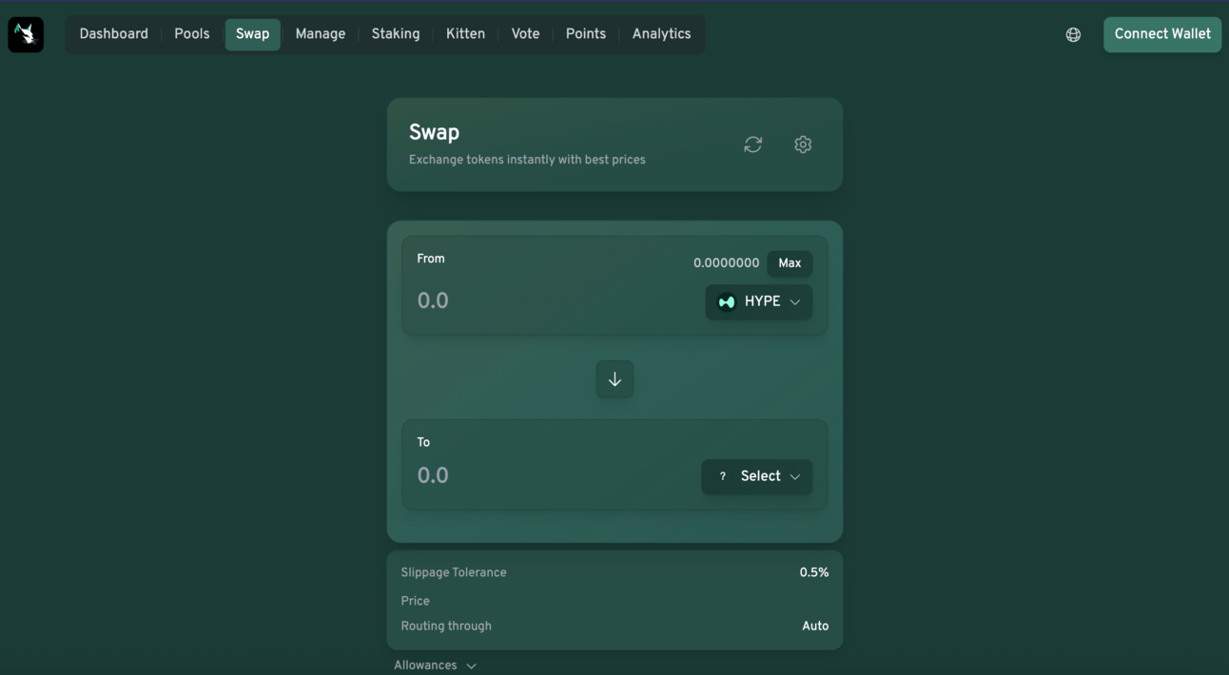
Task: Refresh swap prices with the circular arrows icon
Action: pyautogui.click(x=753, y=145)
